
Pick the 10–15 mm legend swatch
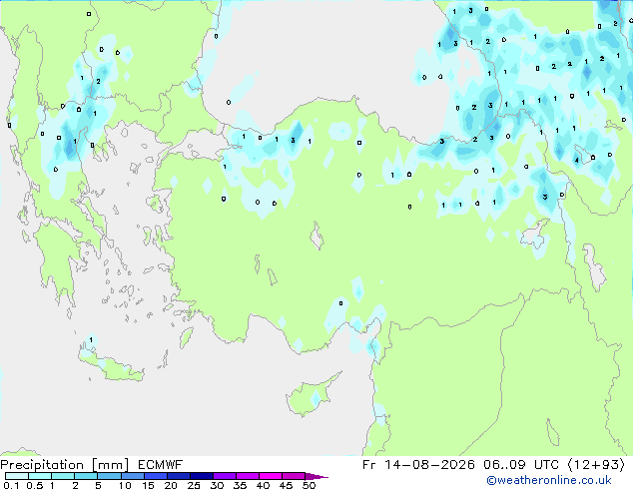132,476
